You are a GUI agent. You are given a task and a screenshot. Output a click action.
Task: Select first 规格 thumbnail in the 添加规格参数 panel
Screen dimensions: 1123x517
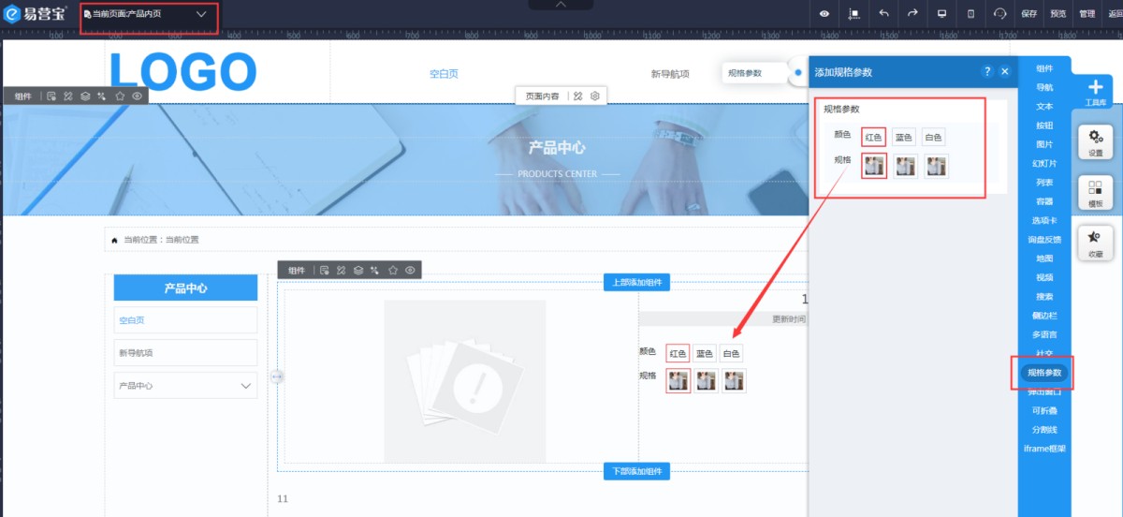pos(874,166)
